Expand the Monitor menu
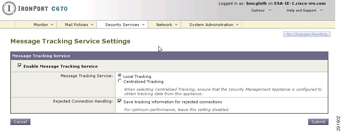The height and width of the screenshot is (131, 341). pyautogui.click(x=44, y=25)
